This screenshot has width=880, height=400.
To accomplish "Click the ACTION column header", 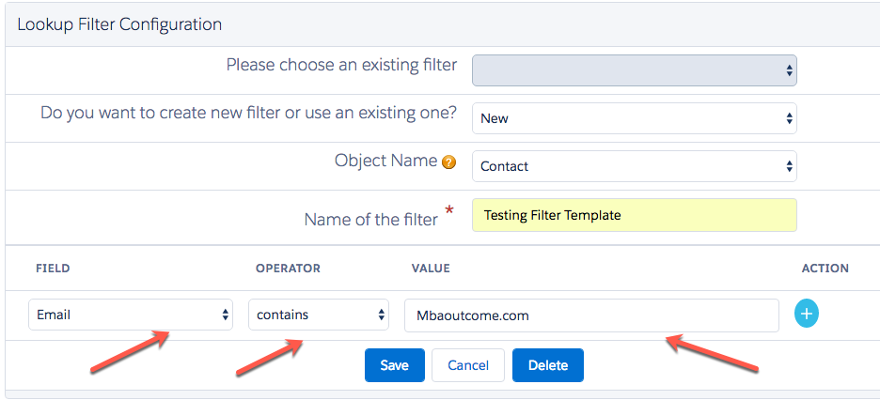I will pos(825,269).
